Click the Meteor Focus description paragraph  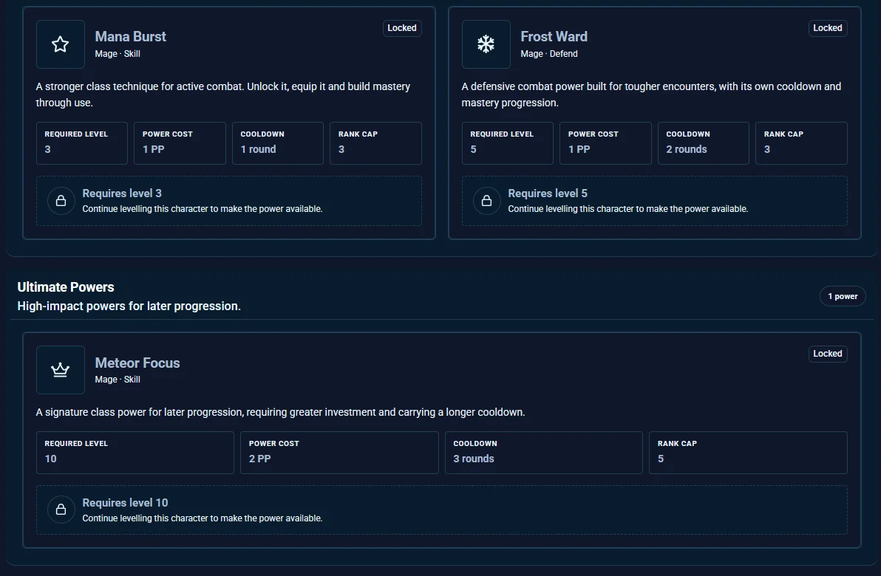coord(280,412)
